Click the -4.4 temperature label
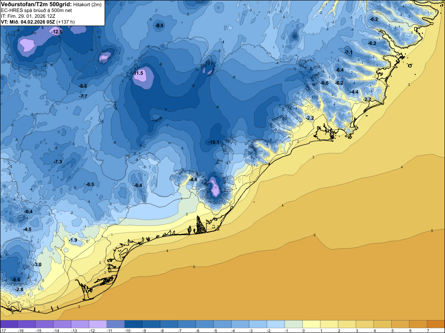 355,92
